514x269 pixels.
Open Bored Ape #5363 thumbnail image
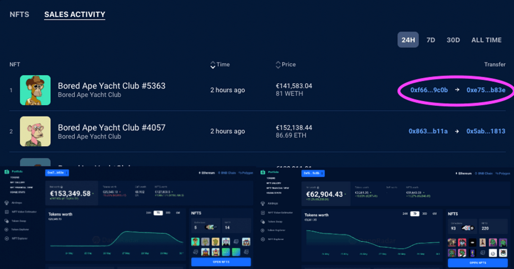[35, 90]
